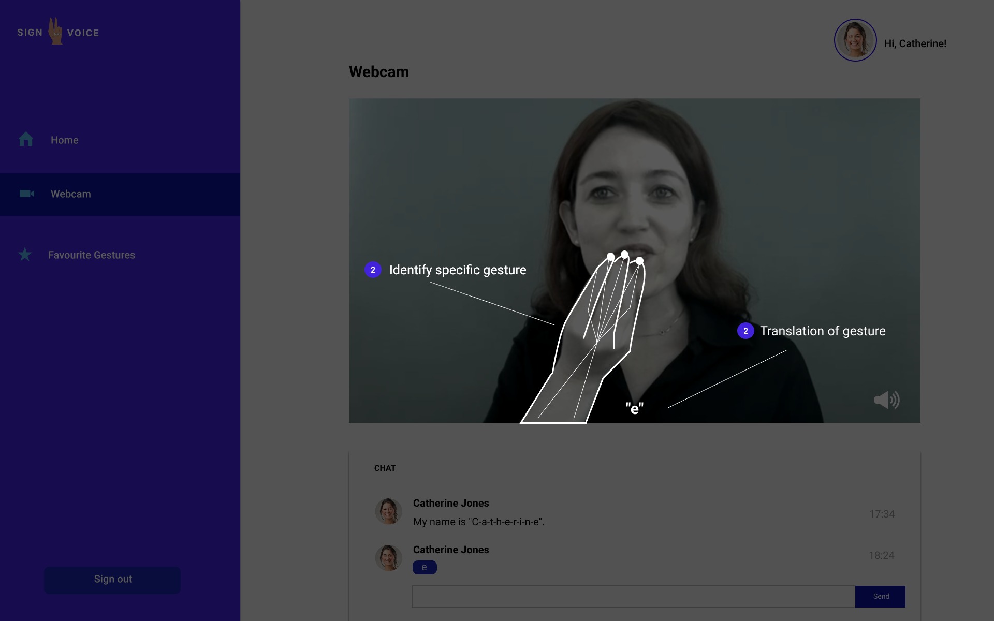Click the "e" translation caption on video

coord(634,409)
